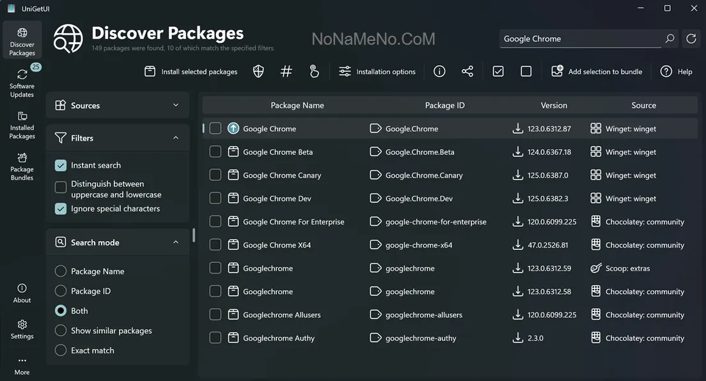This screenshot has width=706, height=381.
Task: Open package details info icon
Action: [439, 72]
